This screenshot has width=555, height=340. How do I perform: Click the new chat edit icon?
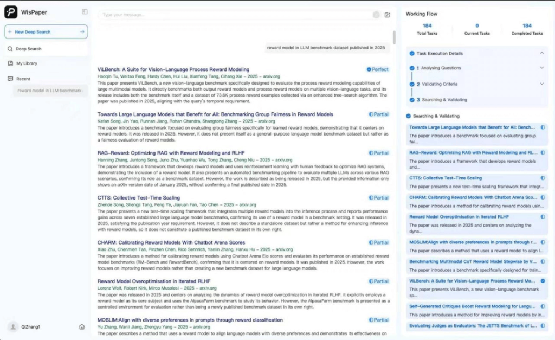(x=387, y=15)
